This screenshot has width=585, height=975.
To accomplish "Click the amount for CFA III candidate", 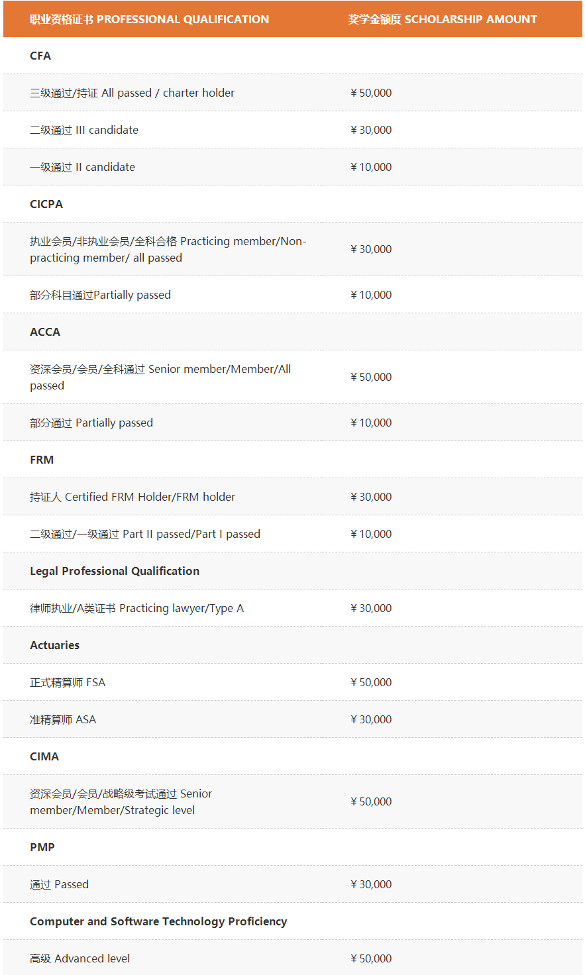I will click(371, 130).
